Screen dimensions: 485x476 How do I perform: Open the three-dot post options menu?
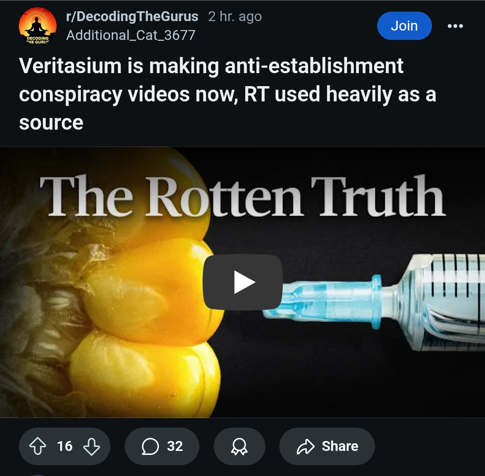pyautogui.click(x=455, y=26)
